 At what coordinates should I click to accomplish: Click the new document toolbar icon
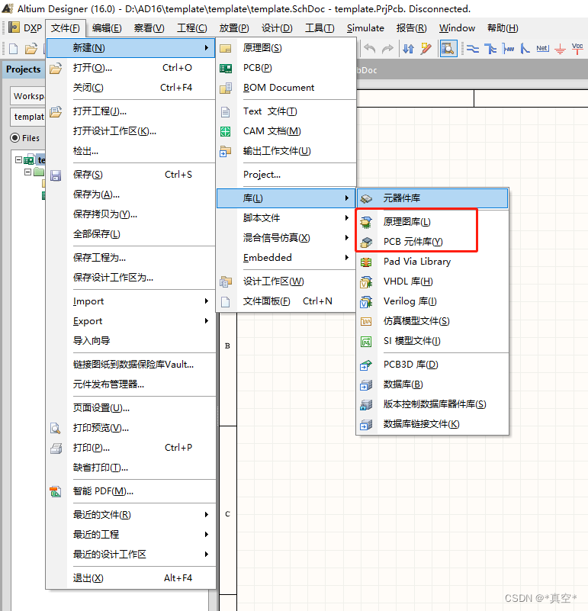[x=13, y=49]
